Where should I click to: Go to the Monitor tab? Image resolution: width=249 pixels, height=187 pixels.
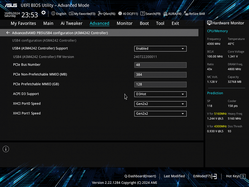pos(124,23)
